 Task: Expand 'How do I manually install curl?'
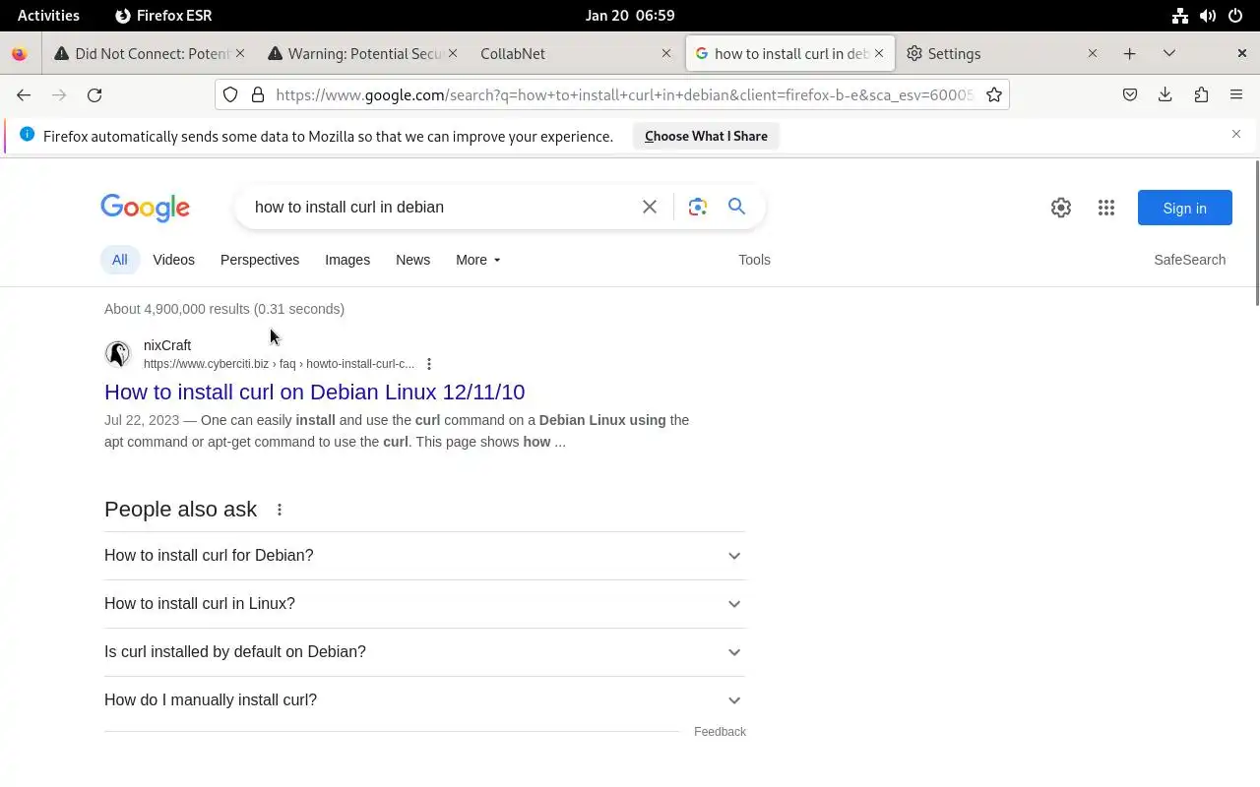tap(424, 699)
